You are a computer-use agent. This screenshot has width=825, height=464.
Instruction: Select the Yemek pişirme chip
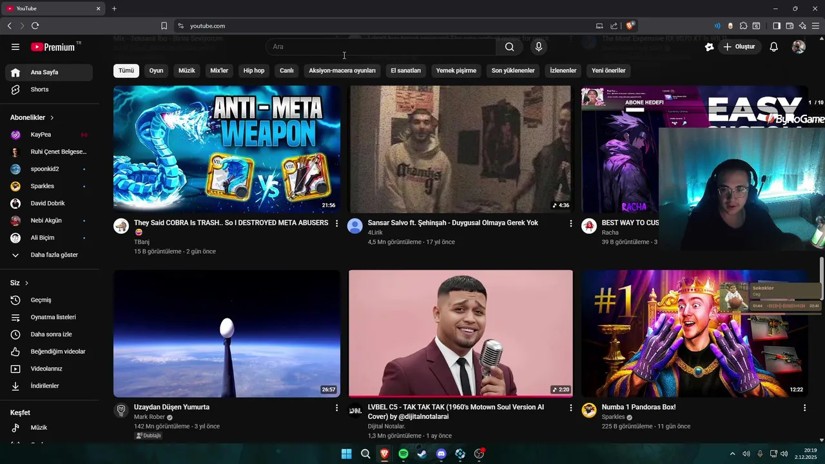pyautogui.click(x=456, y=71)
